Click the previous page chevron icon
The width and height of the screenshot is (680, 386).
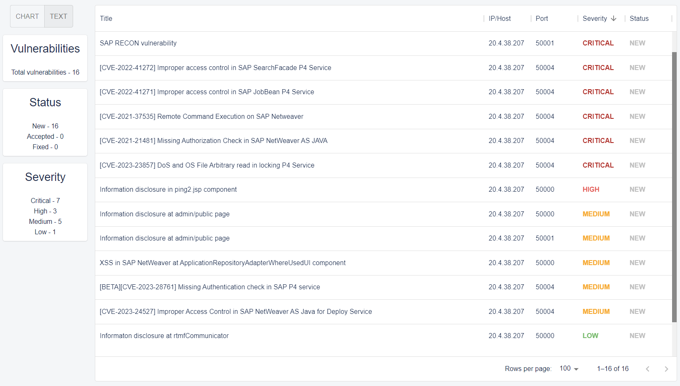(x=647, y=368)
